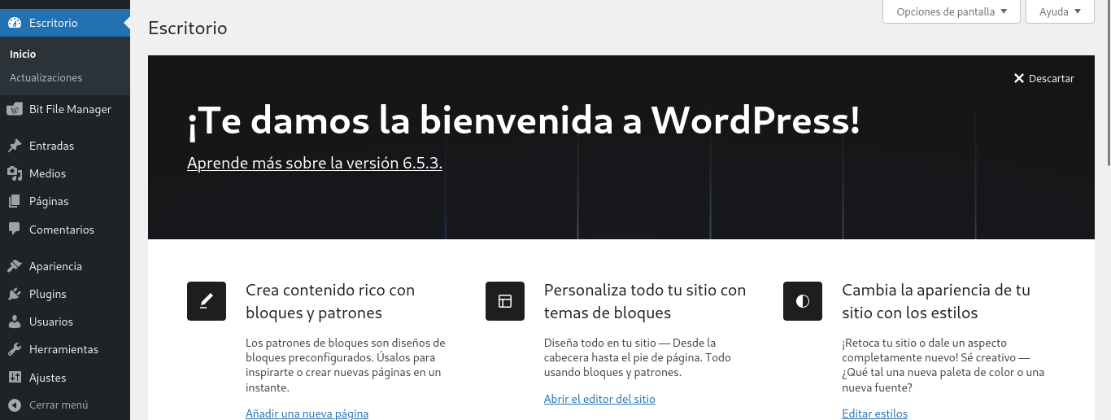Image resolution: width=1111 pixels, height=420 pixels.
Task: Open the Medios menu label
Action: (x=47, y=173)
